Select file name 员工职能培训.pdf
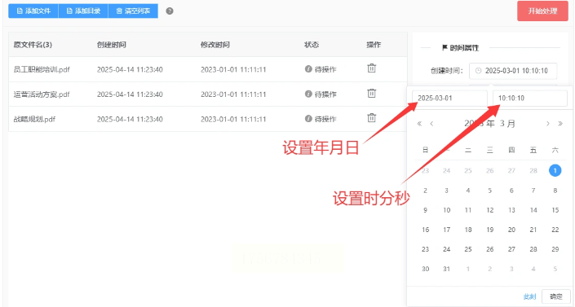 tap(42, 69)
